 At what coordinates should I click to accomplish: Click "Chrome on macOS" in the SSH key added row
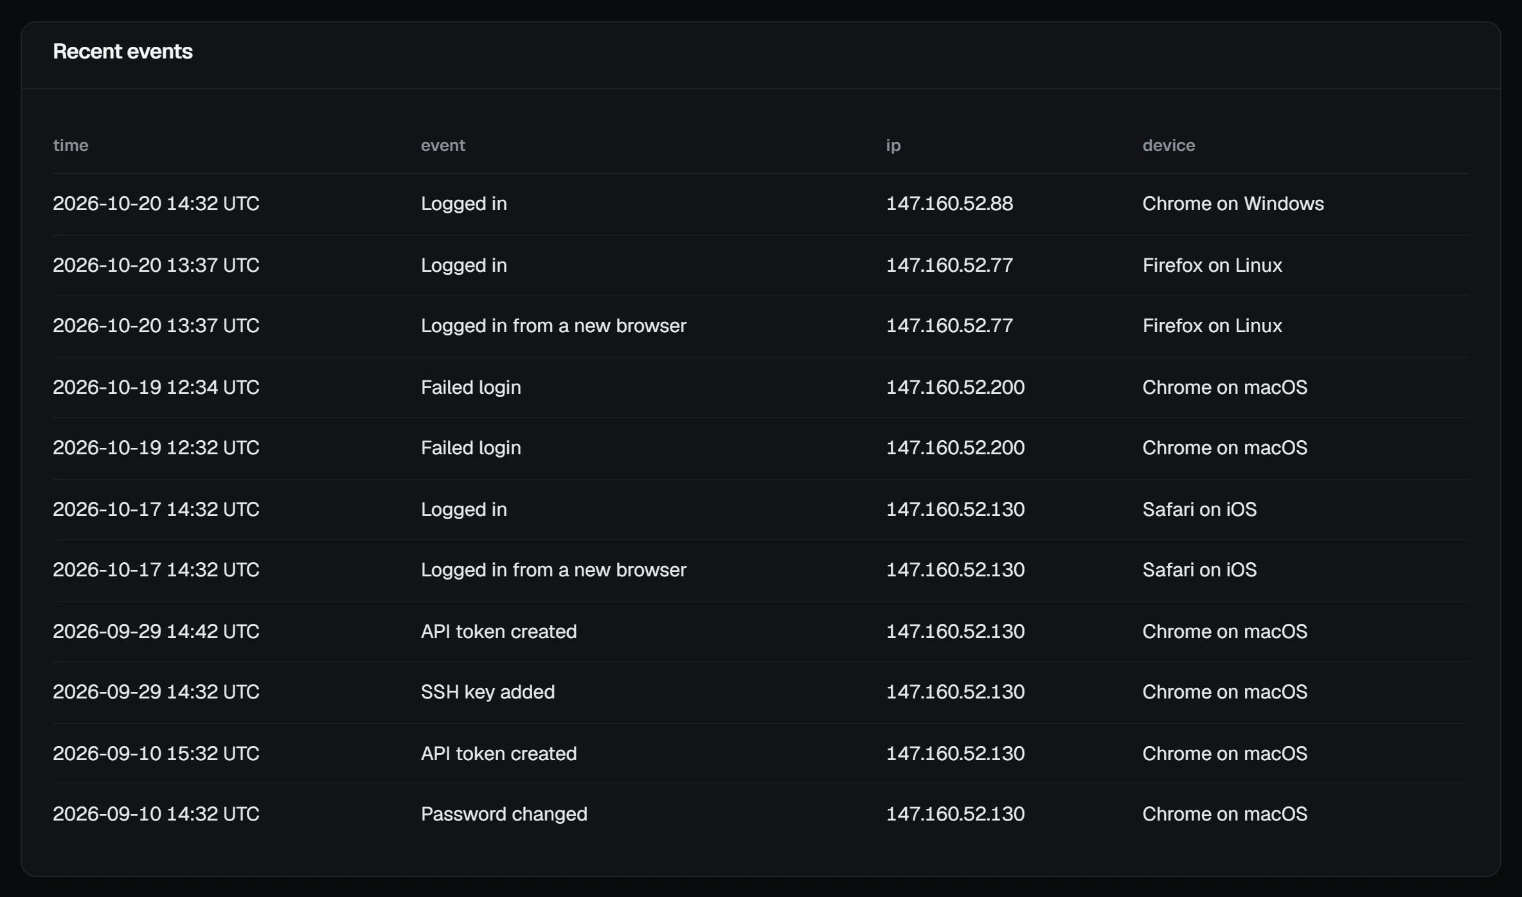point(1224,692)
